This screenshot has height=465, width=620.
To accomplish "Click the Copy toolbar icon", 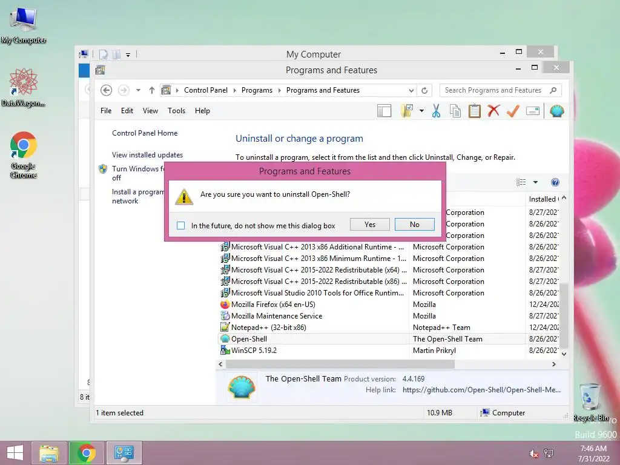I will pos(455,111).
